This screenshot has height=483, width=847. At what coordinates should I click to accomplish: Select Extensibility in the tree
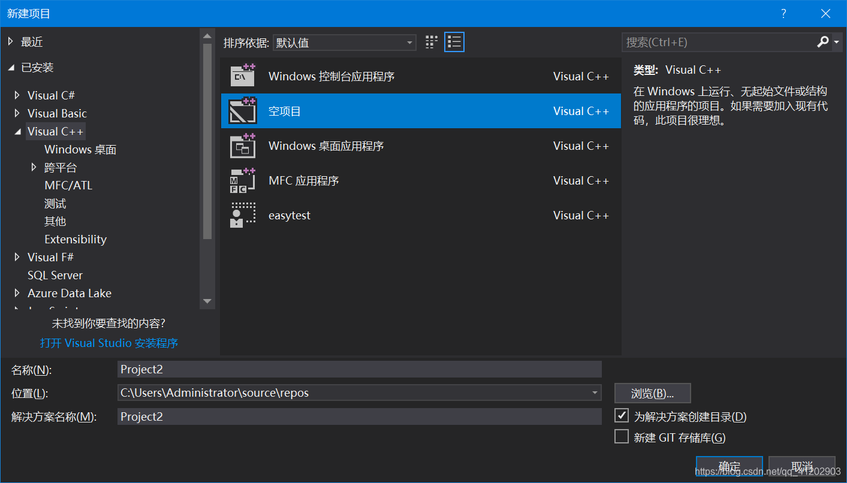coord(76,239)
